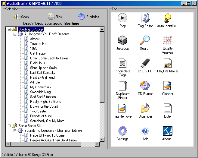
Task: Collapse Sounds To Consume album node
Action: (15, 131)
